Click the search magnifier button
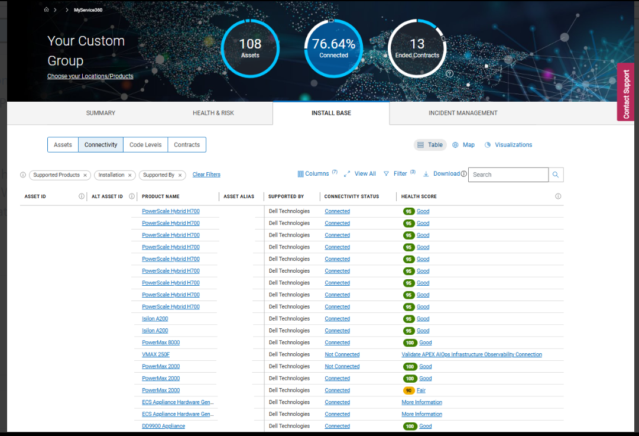Screen dimensions: 639x436 coord(556,175)
